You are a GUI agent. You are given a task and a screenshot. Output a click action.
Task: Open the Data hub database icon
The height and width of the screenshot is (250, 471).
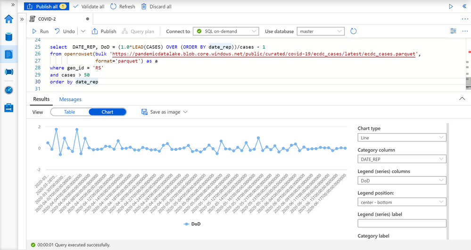(x=8, y=37)
